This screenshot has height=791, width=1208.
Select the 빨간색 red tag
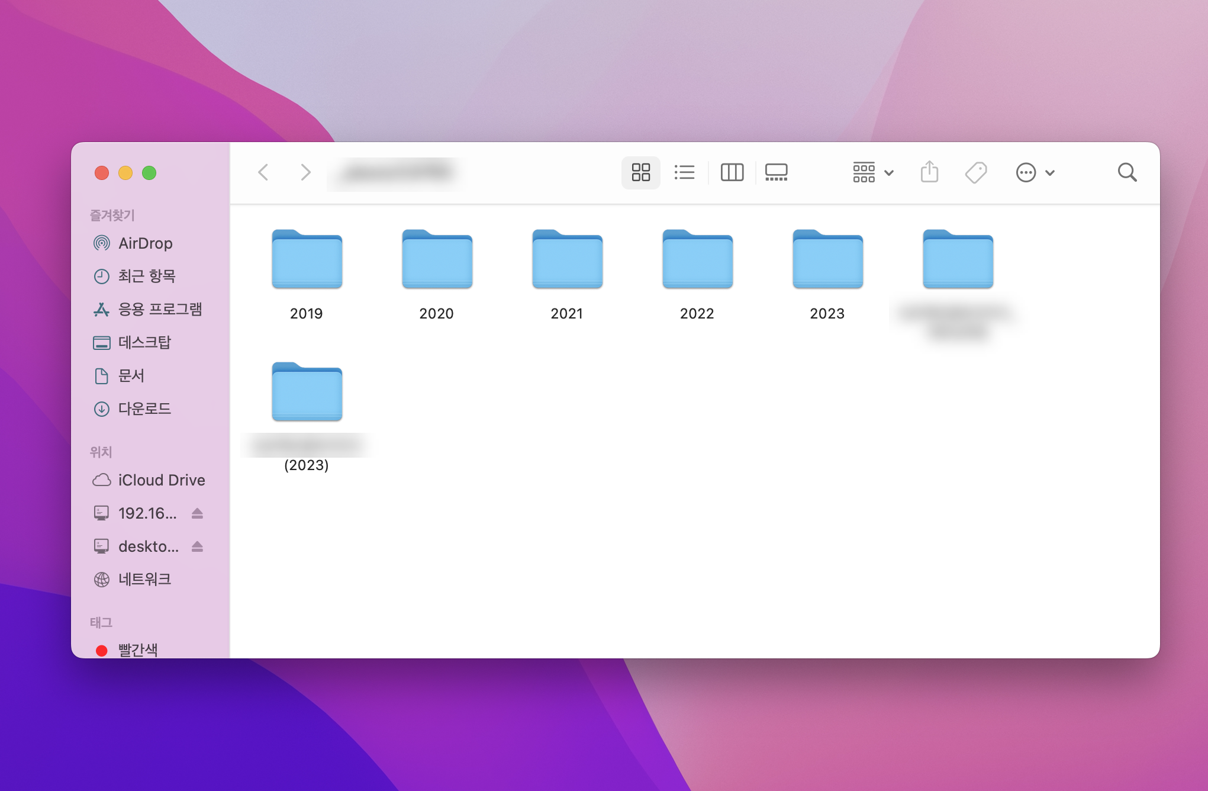click(x=137, y=649)
